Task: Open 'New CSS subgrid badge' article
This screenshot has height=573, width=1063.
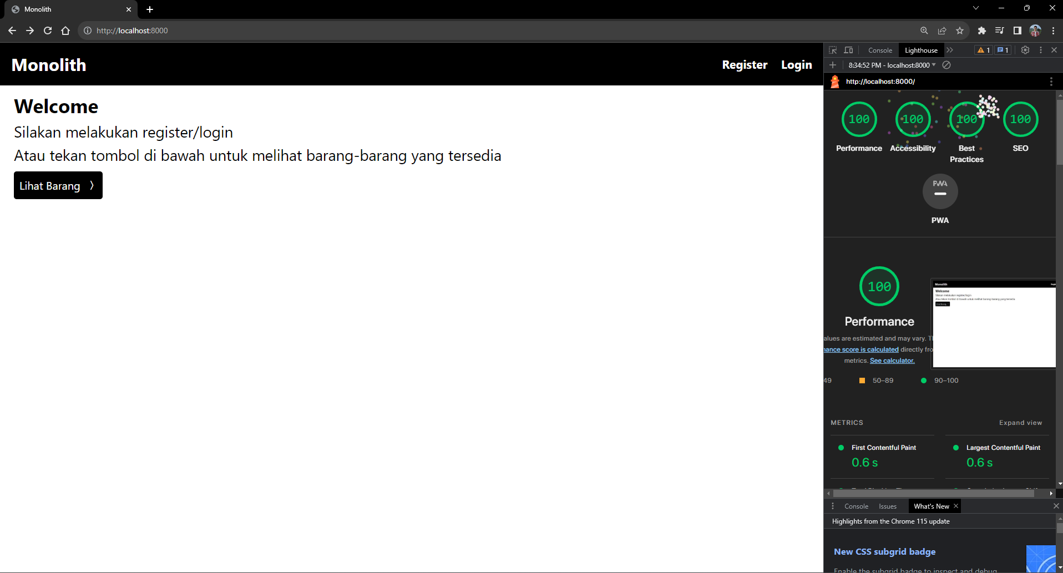Action: [x=884, y=551]
